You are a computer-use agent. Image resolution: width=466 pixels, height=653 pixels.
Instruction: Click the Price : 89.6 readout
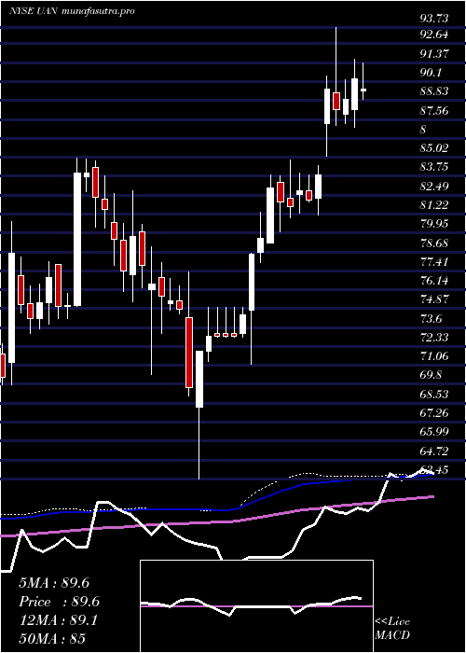point(59,602)
